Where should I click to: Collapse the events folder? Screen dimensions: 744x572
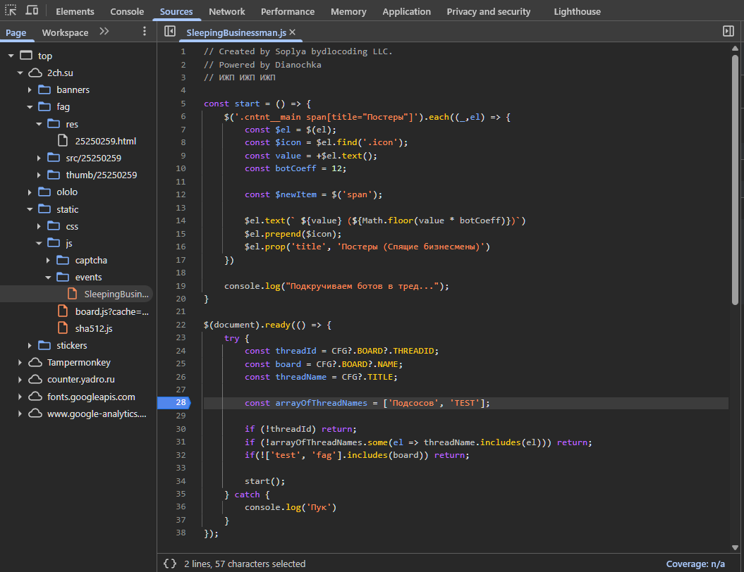point(48,278)
